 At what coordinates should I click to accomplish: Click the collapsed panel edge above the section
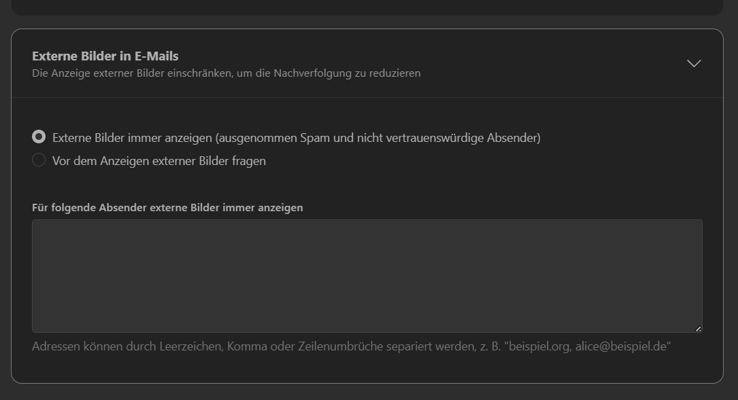pyautogui.click(x=367, y=7)
